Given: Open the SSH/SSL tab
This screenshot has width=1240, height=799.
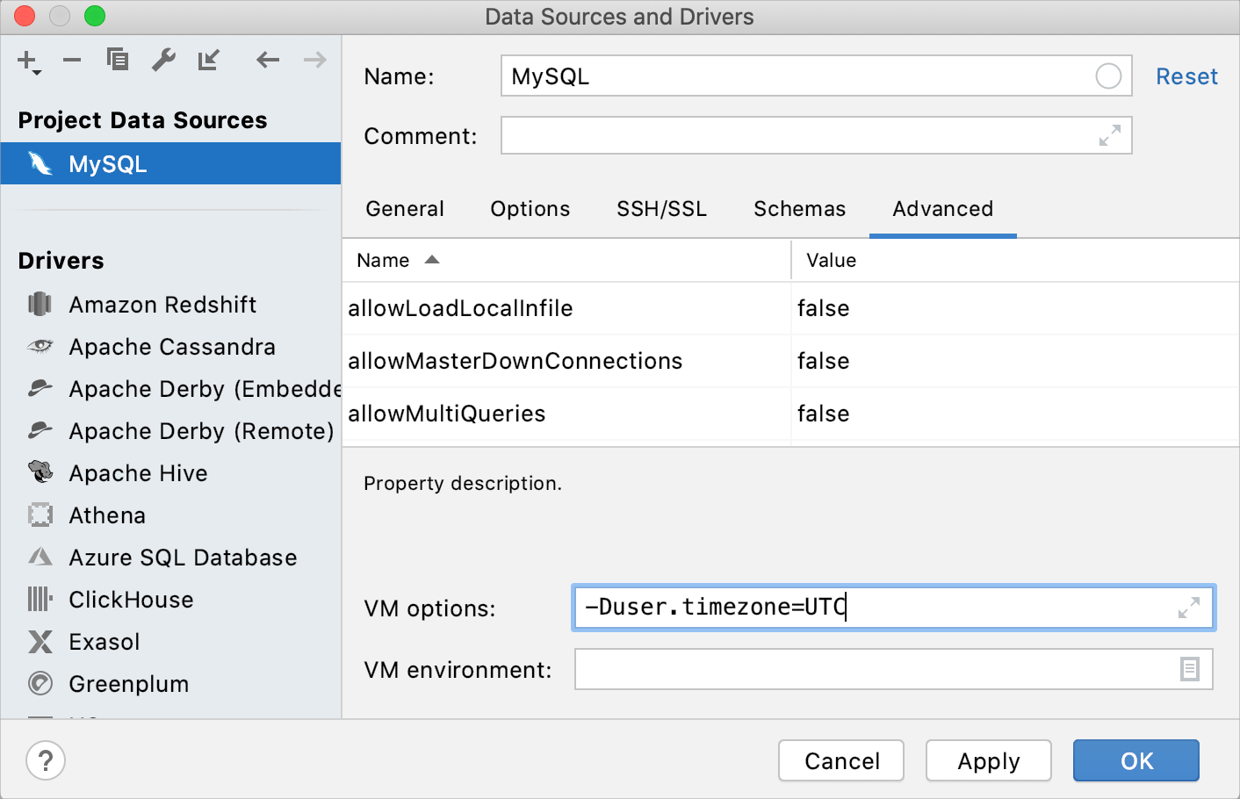Looking at the screenshot, I should click(662, 209).
